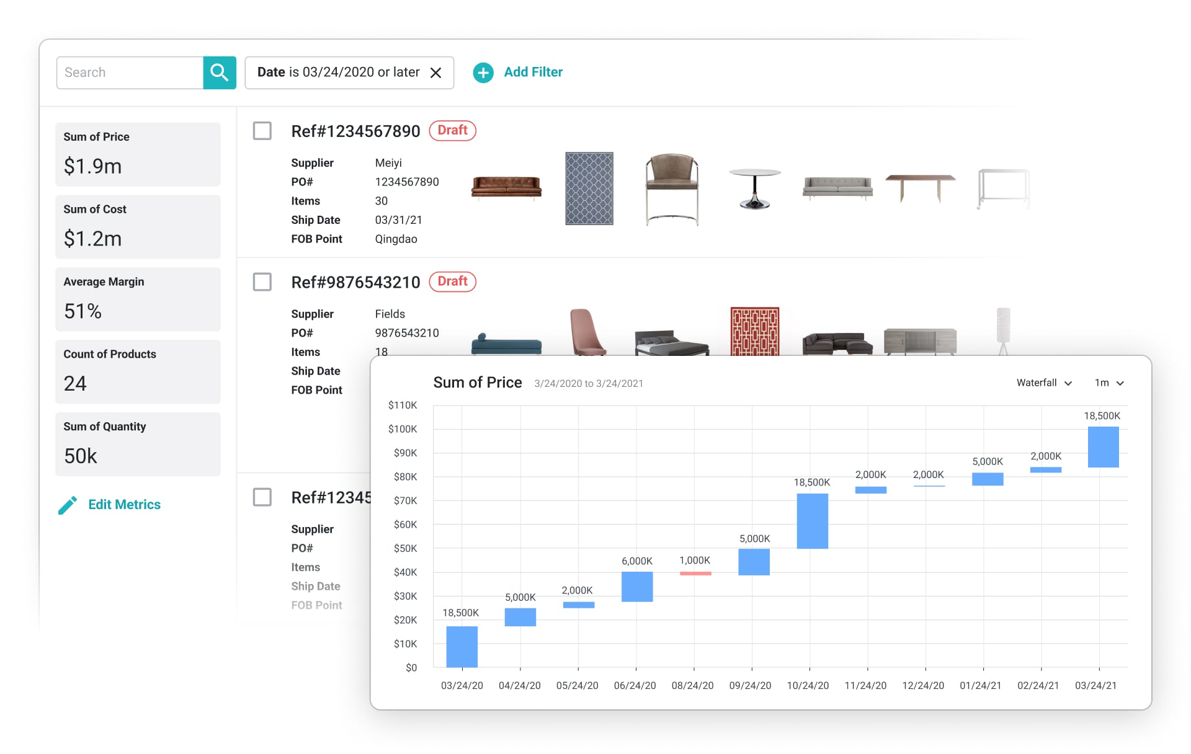Expand the 1m interval dropdown
Screen dimensions: 1191x754
tap(1109, 383)
